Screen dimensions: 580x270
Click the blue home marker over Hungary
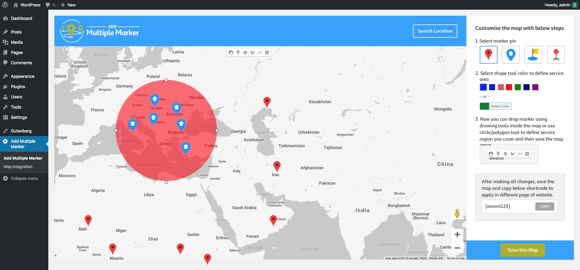pos(155,100)
